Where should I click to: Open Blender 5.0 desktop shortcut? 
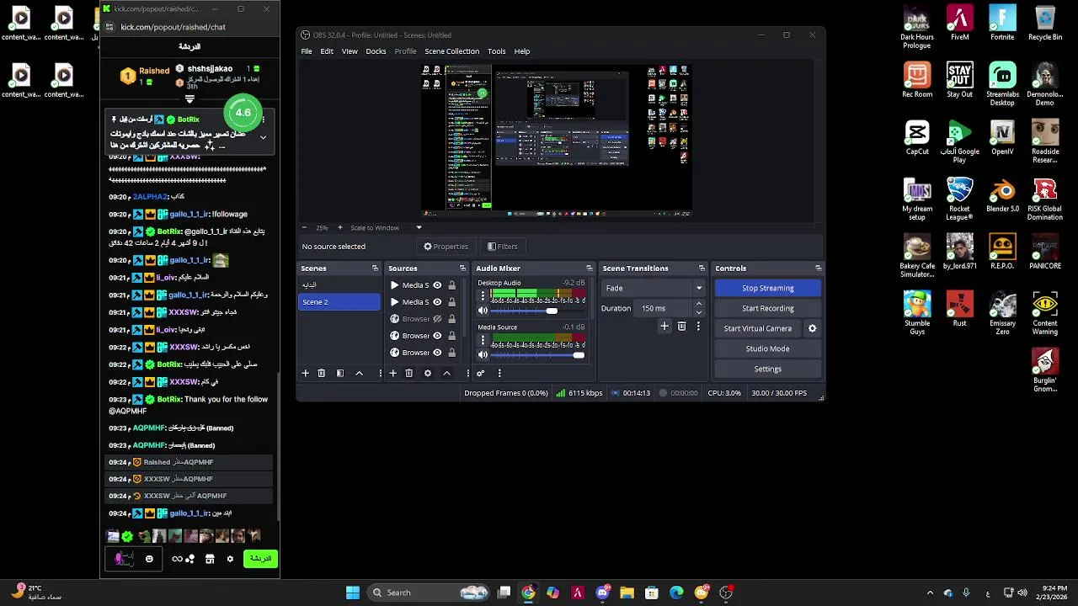tap(1002, 193)
